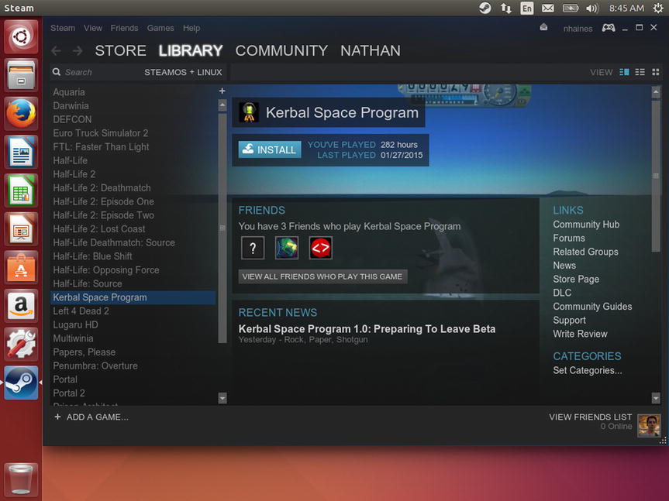Click the INSTALL button

coord(270,149)
